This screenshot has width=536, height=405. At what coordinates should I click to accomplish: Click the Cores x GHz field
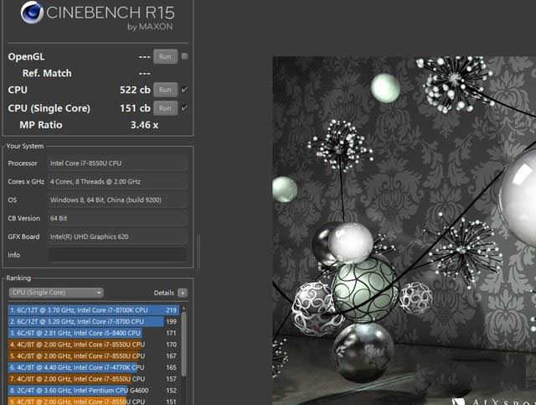[x=117, y=181]
